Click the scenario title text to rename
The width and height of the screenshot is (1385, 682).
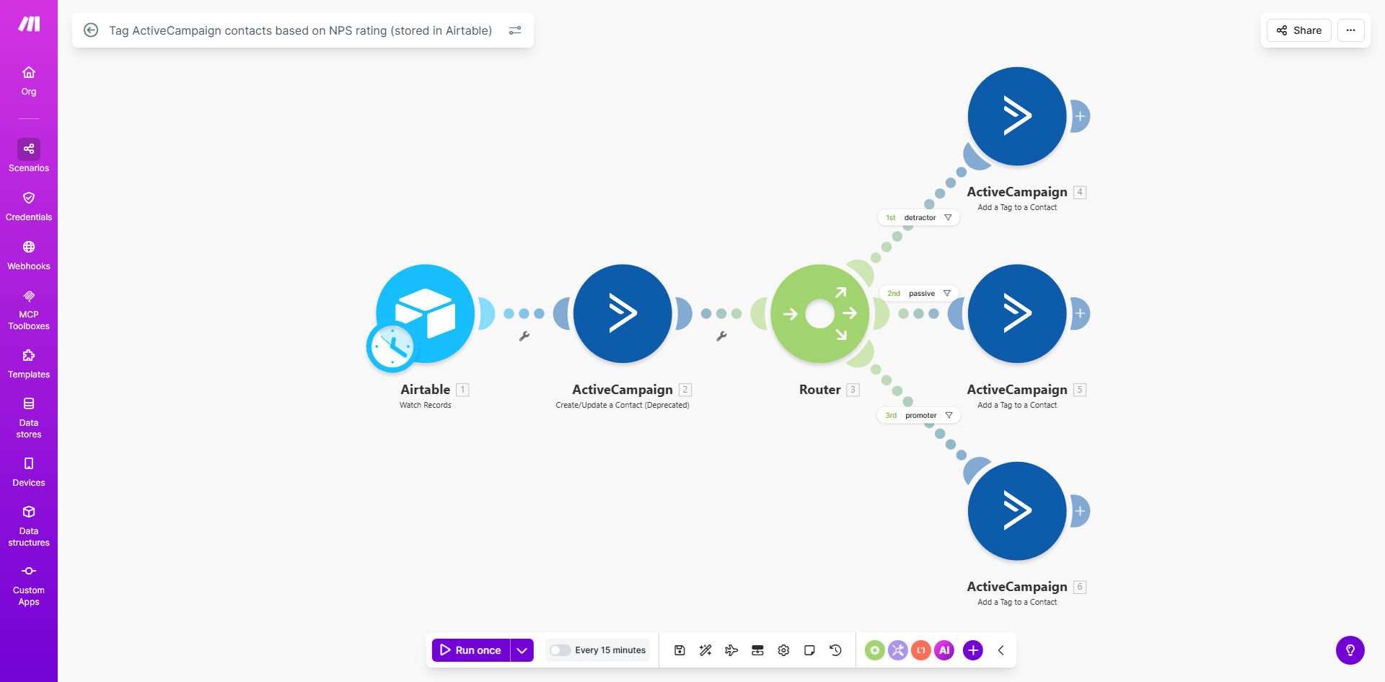click(x=300, y=30)
